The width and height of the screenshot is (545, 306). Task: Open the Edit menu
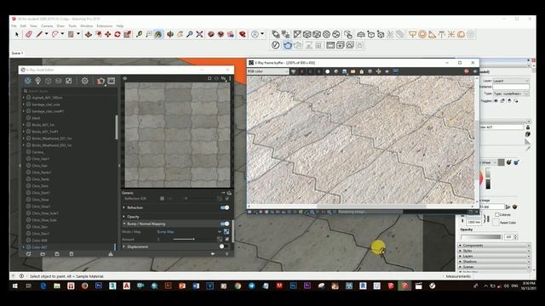click(23, 26)
